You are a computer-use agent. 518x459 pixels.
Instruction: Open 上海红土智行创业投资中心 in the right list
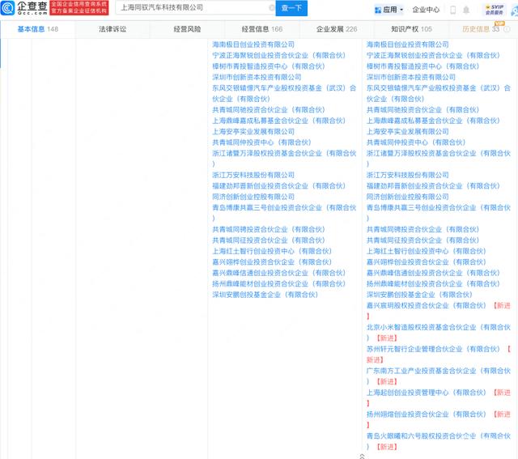[426, 252]
